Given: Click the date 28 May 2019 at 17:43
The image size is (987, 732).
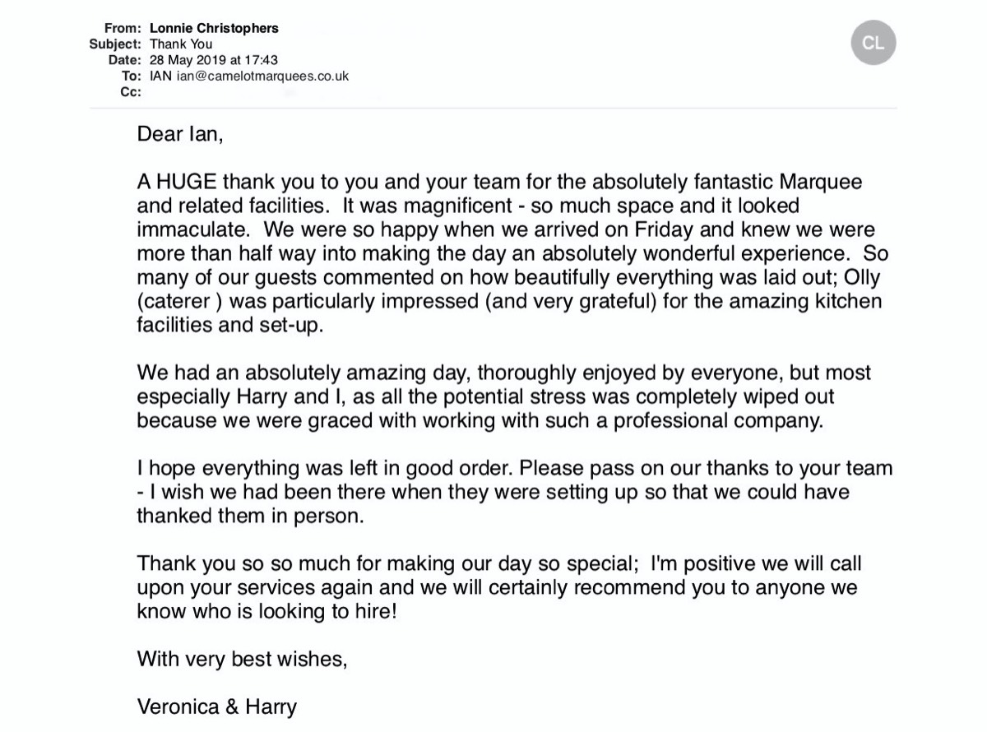Looking at the screenshot, I should pyautogui.click(x=214, y=60).
